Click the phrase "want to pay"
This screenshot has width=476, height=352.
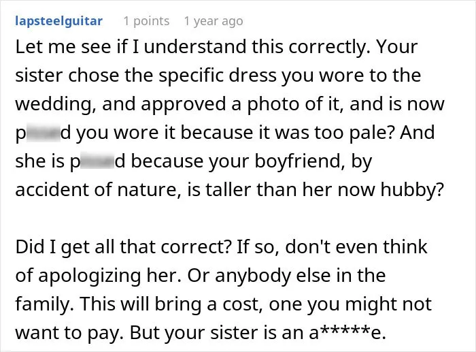point(69,332)
